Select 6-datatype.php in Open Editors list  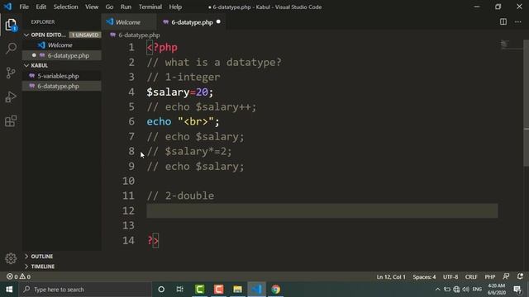point(62,55)
